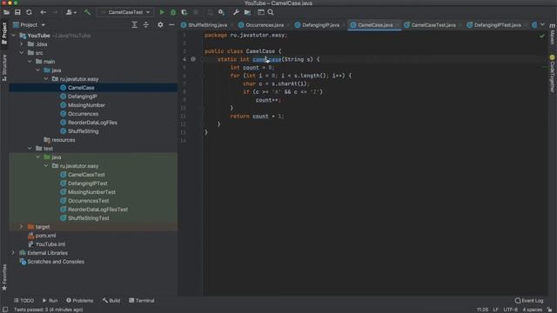This screenshot has width=557, height=313.
Task: Click the Save All icon
Action: tap(17, 12)
